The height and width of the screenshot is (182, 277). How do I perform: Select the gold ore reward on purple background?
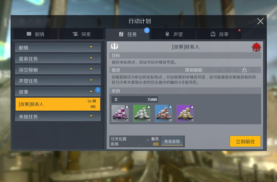[x=185, y=113]
